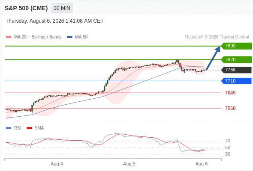
Task: Click the Research © 2026 Trading Central credit
Action: pyautogui.click(x=217, y=37)
